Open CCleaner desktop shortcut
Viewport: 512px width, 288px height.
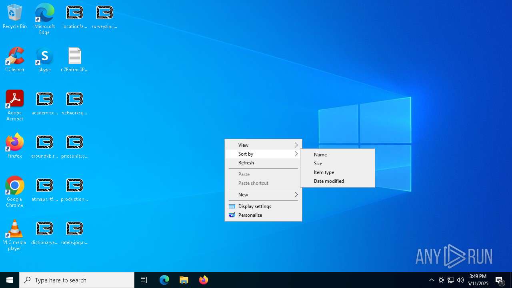point(15,60)
